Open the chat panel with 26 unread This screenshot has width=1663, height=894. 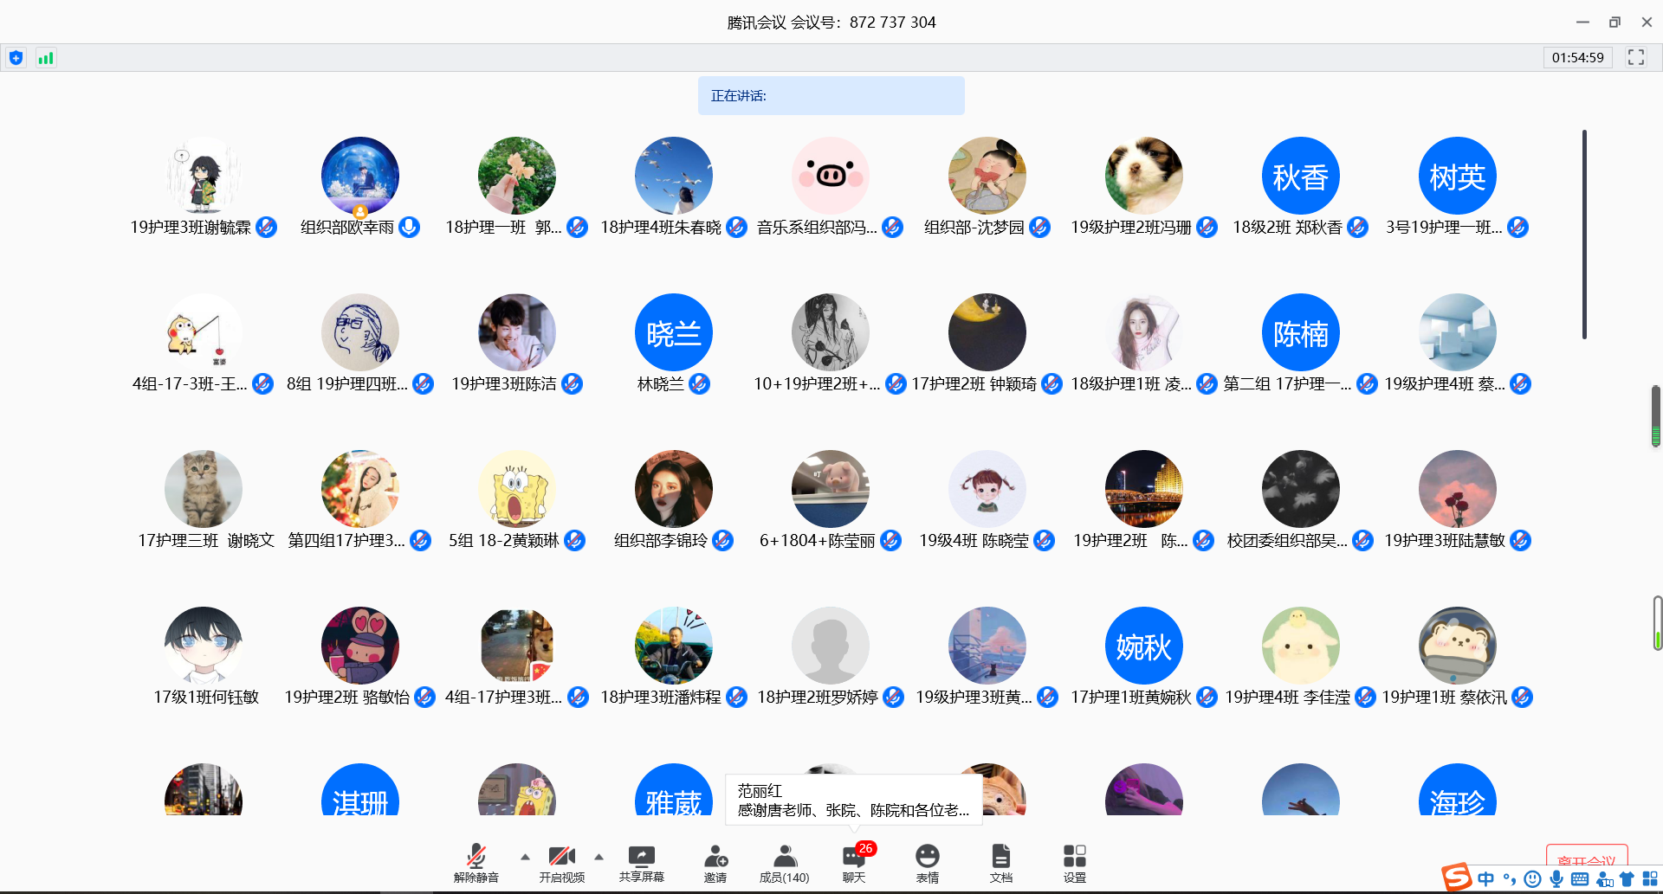(x=854, y=863)
